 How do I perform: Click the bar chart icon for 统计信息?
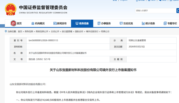(143, 23)
